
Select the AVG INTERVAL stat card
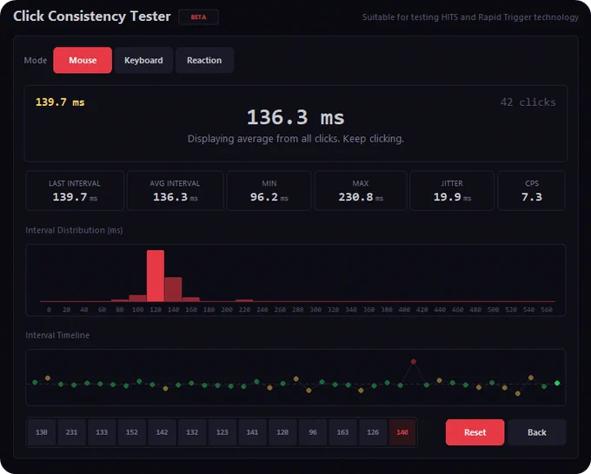tap(176, 190)
